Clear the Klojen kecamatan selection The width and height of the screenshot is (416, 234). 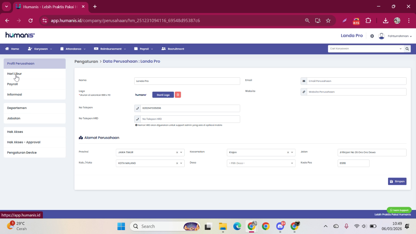coord(288,152)
